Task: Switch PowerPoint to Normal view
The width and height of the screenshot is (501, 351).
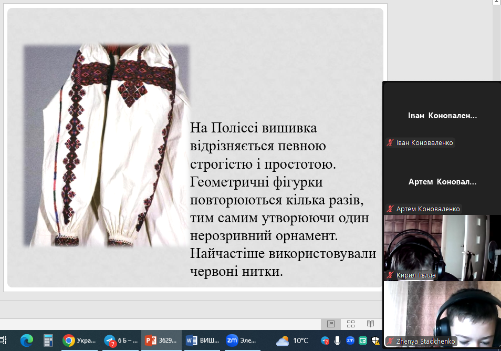Action: 331,324
